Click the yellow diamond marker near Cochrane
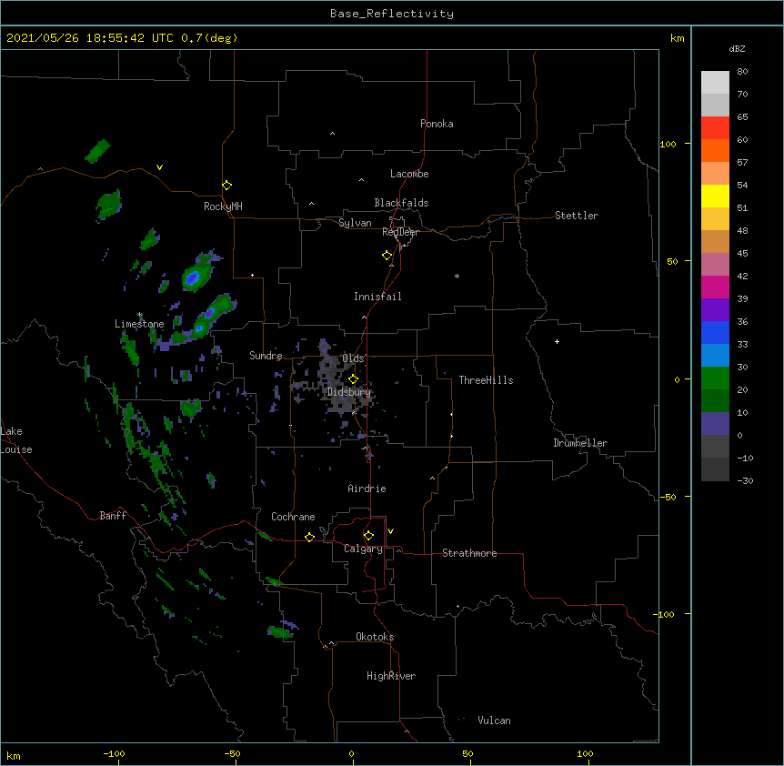 [309, 537]
